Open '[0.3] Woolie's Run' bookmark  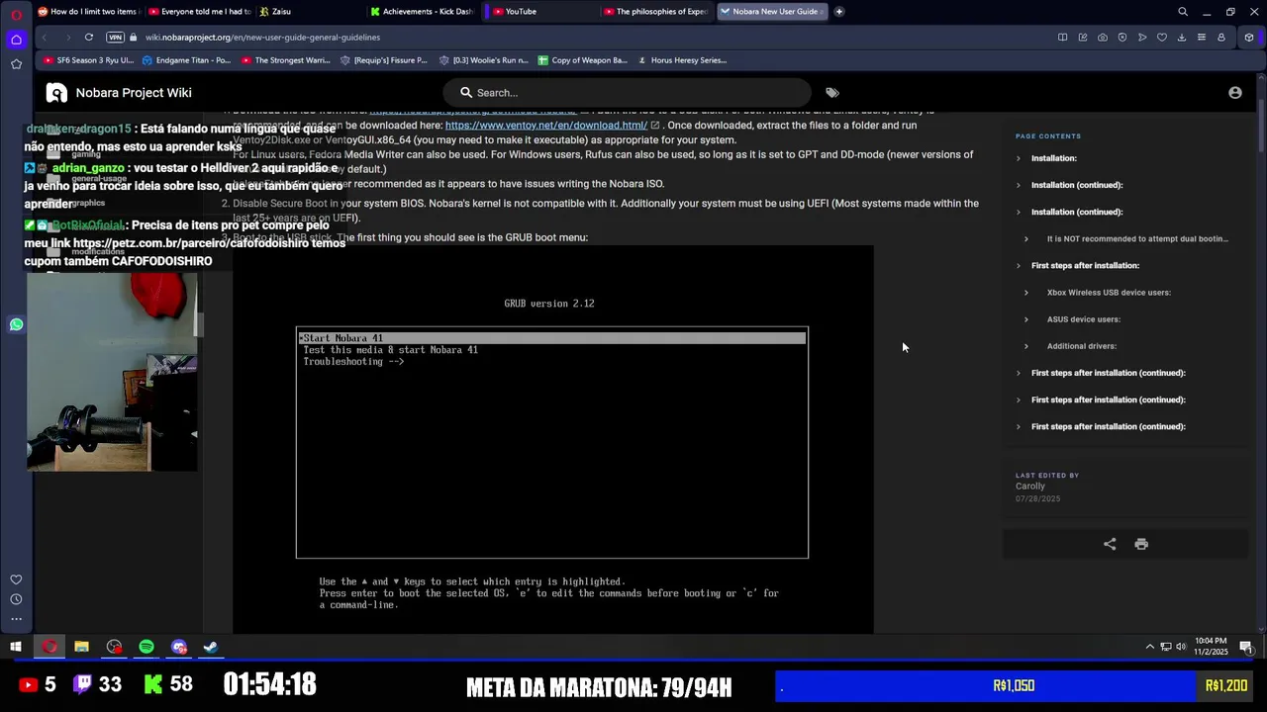tap(484, 60)
